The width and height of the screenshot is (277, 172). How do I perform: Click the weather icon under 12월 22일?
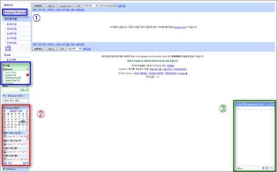(5, 159)
